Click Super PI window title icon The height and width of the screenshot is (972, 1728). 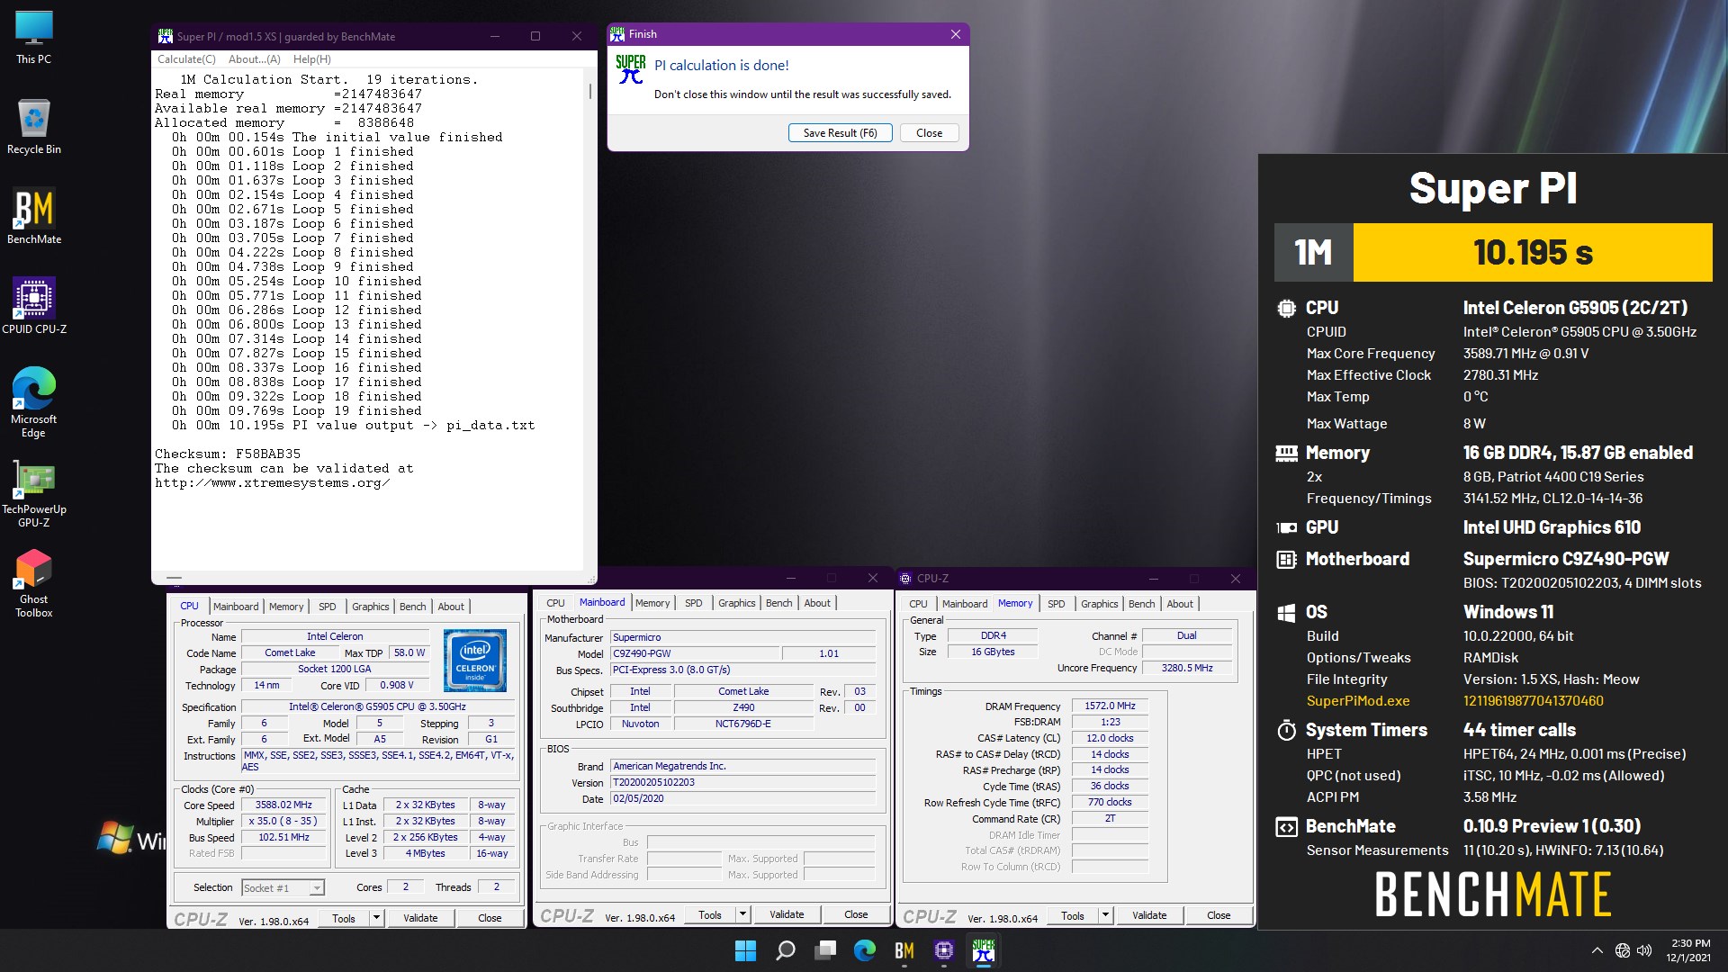pos(165,36)
